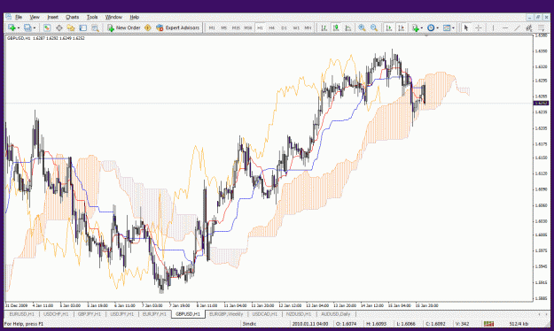This screenshot has height=331, width=554.
Task: Switch to the EURJPY,H1 chart tab
Action: (154, 314)
